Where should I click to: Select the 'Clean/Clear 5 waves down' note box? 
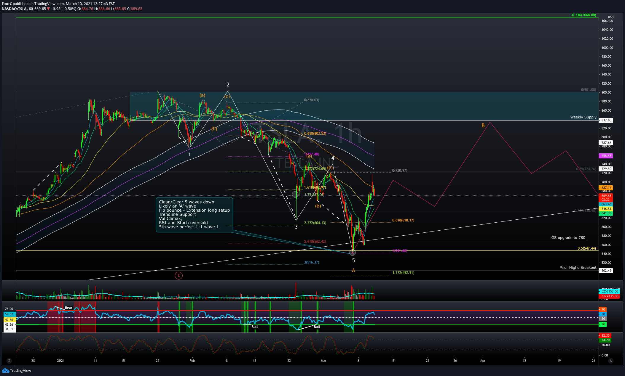coord(194,215)
